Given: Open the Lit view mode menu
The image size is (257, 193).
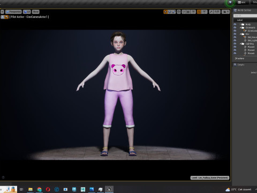Looking at the screenshot, I should [x=27, y=12].
